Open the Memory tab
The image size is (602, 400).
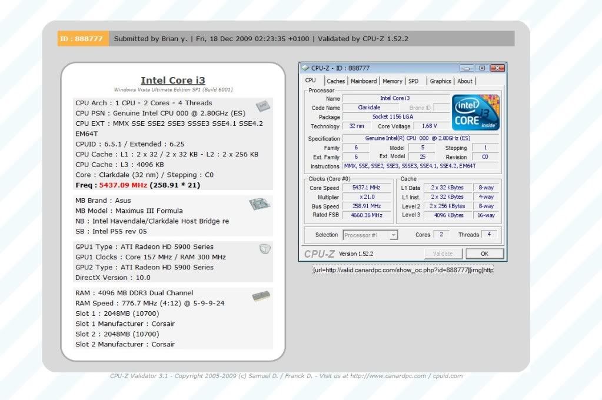393,81
